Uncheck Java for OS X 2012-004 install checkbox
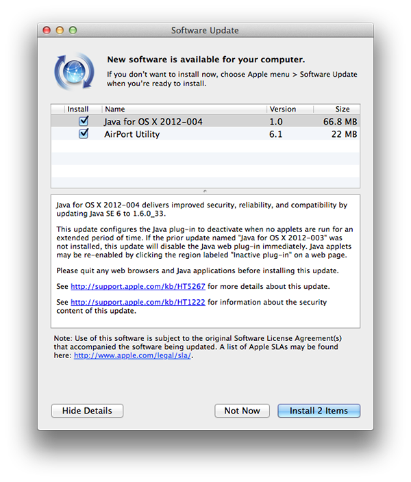 tap(84, 121)
